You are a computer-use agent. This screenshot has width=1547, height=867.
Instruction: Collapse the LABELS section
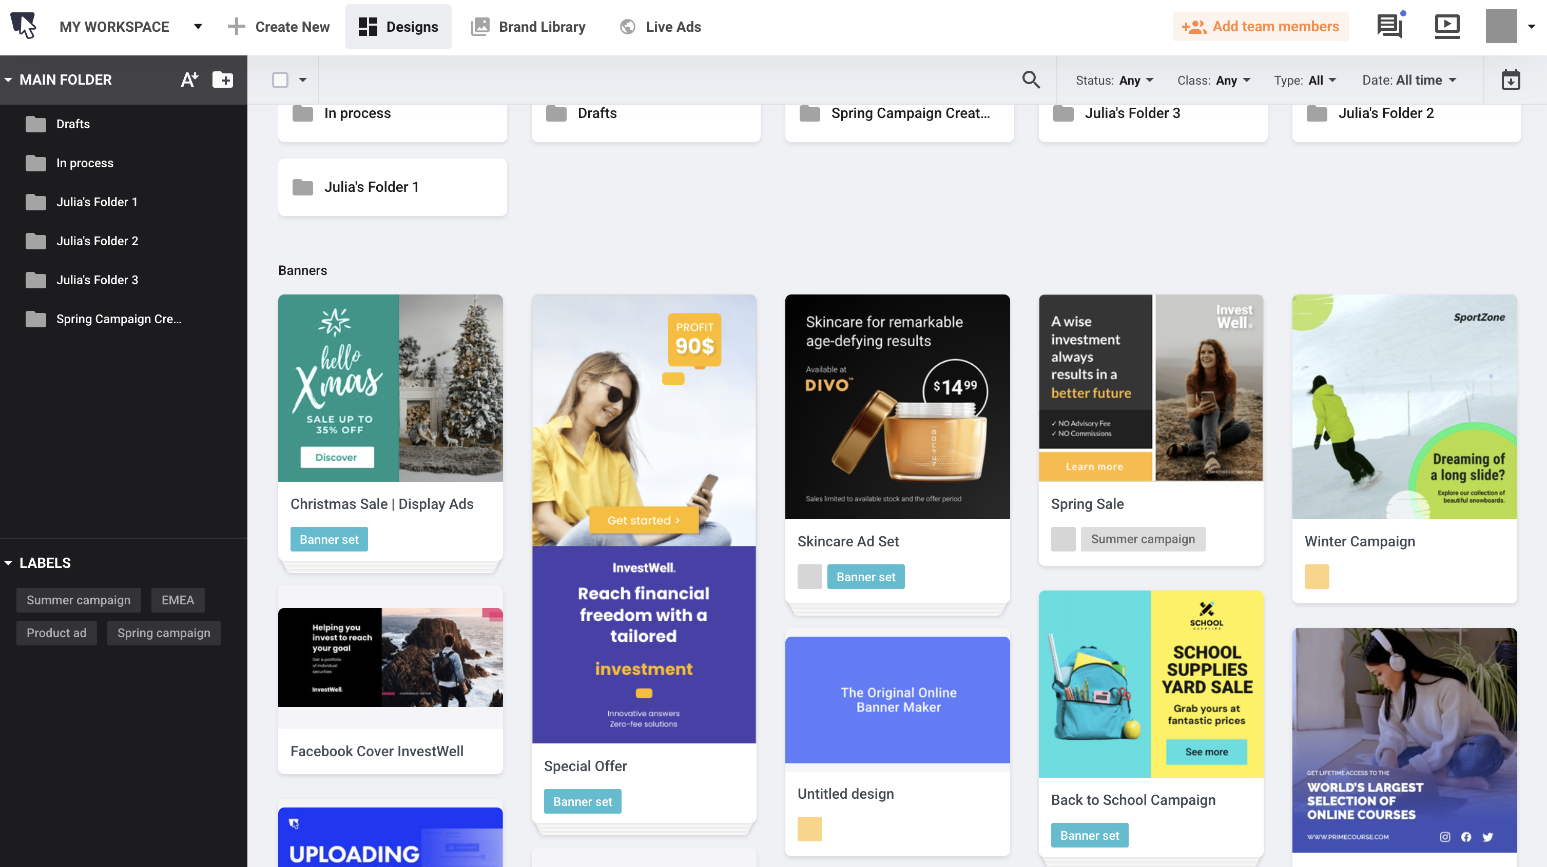click(8, 563)
